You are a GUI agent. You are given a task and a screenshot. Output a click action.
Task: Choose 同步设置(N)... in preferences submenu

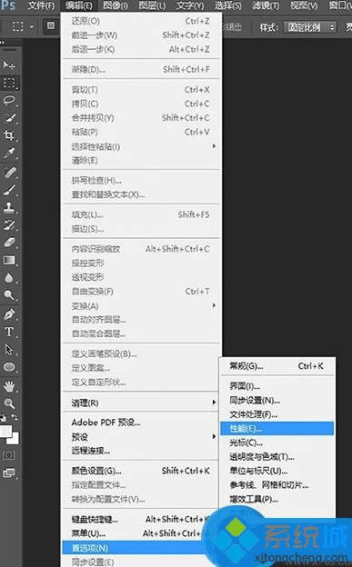pyautogui.click(x=277, y=401)
